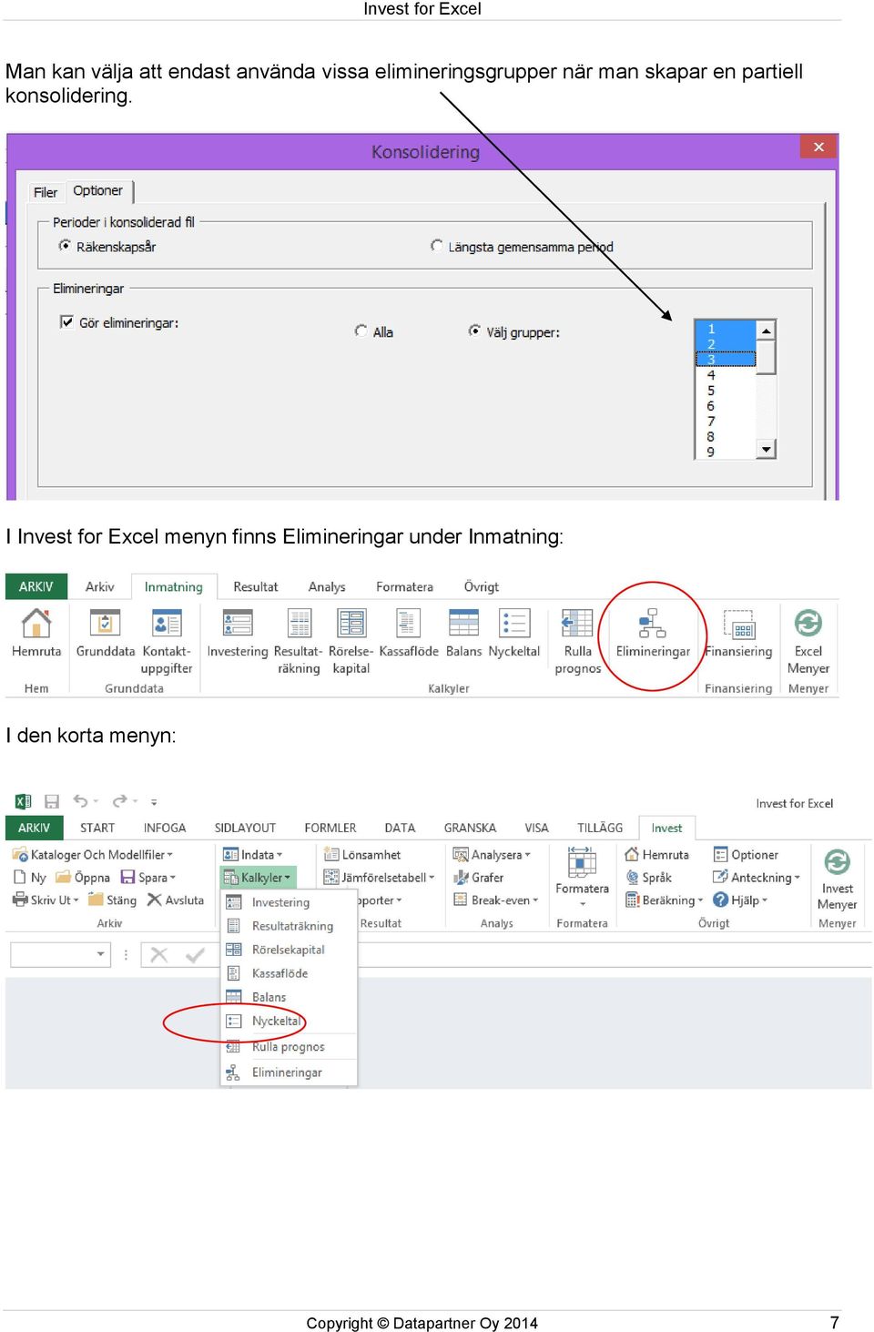Click the Formatera table icon

(582, 861)
